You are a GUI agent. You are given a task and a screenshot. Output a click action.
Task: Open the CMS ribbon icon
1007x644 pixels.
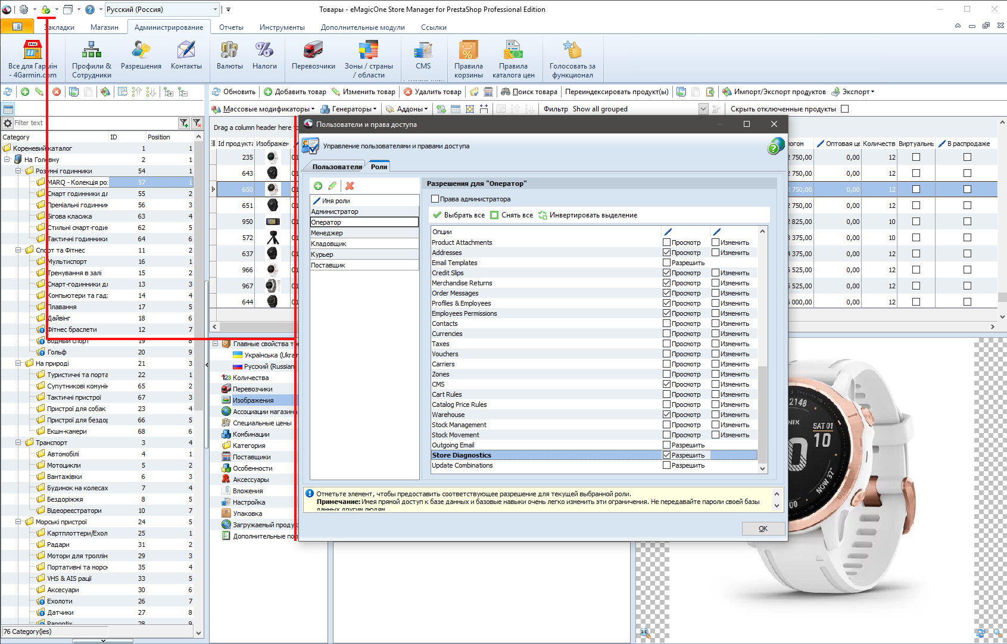click(x=423, y=55)
